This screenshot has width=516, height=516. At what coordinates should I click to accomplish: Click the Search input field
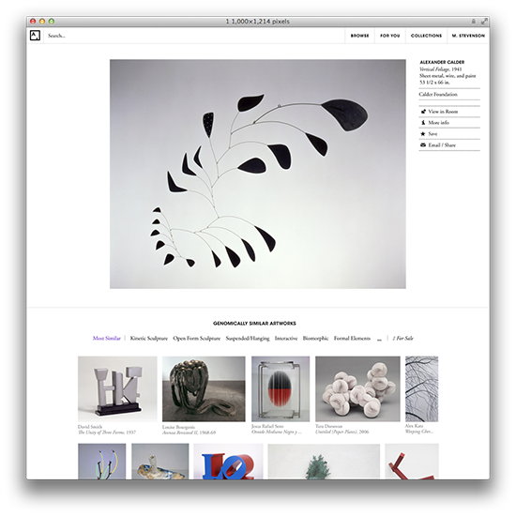(194, 36)
